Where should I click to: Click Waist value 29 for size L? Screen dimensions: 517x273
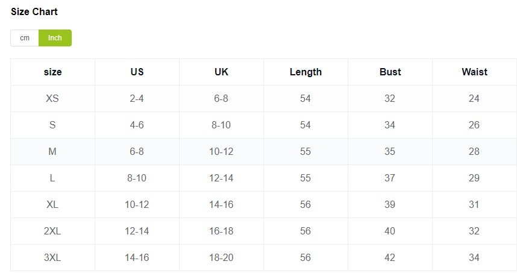point(474,178)
